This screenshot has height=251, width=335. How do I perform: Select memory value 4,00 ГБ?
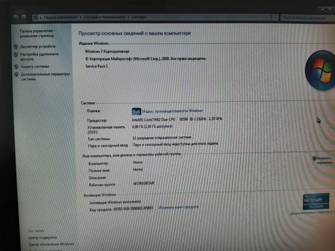click(137, 126)
